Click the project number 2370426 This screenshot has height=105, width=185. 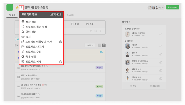(x=56, y=14)
